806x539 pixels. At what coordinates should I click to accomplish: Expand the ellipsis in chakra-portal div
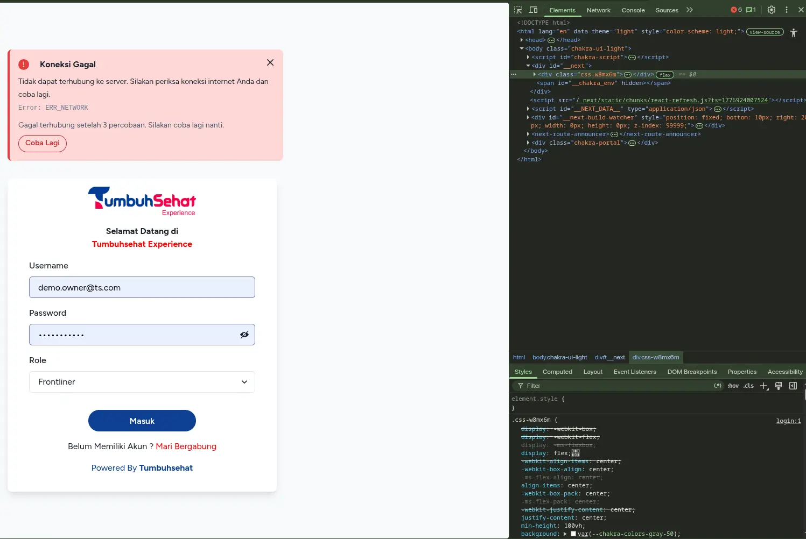coord(632,143)
